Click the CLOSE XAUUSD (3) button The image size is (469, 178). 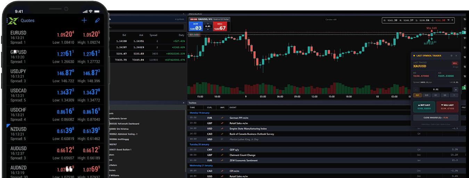435,118
